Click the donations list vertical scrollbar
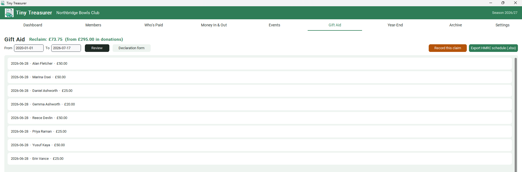 point(515,115)
